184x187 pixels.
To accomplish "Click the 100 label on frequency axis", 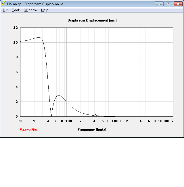I will (x=69, y=121).
